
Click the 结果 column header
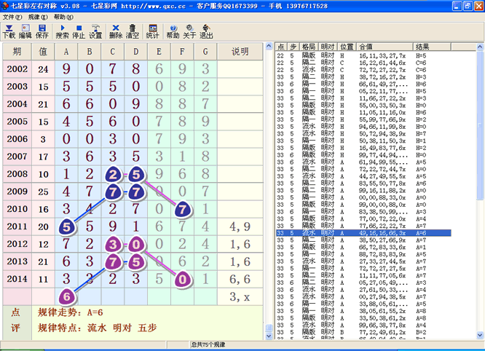432,47
